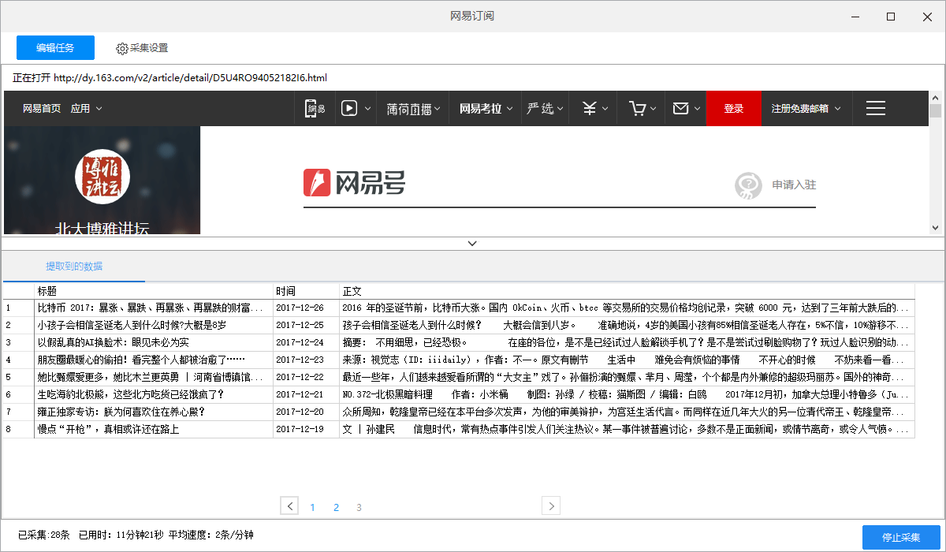946x552 pixels.
Task: Go to previous page of results
Action: click(x=290, y=505)
